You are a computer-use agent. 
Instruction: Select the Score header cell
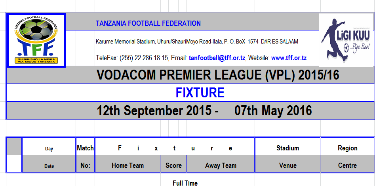[173, 166]
